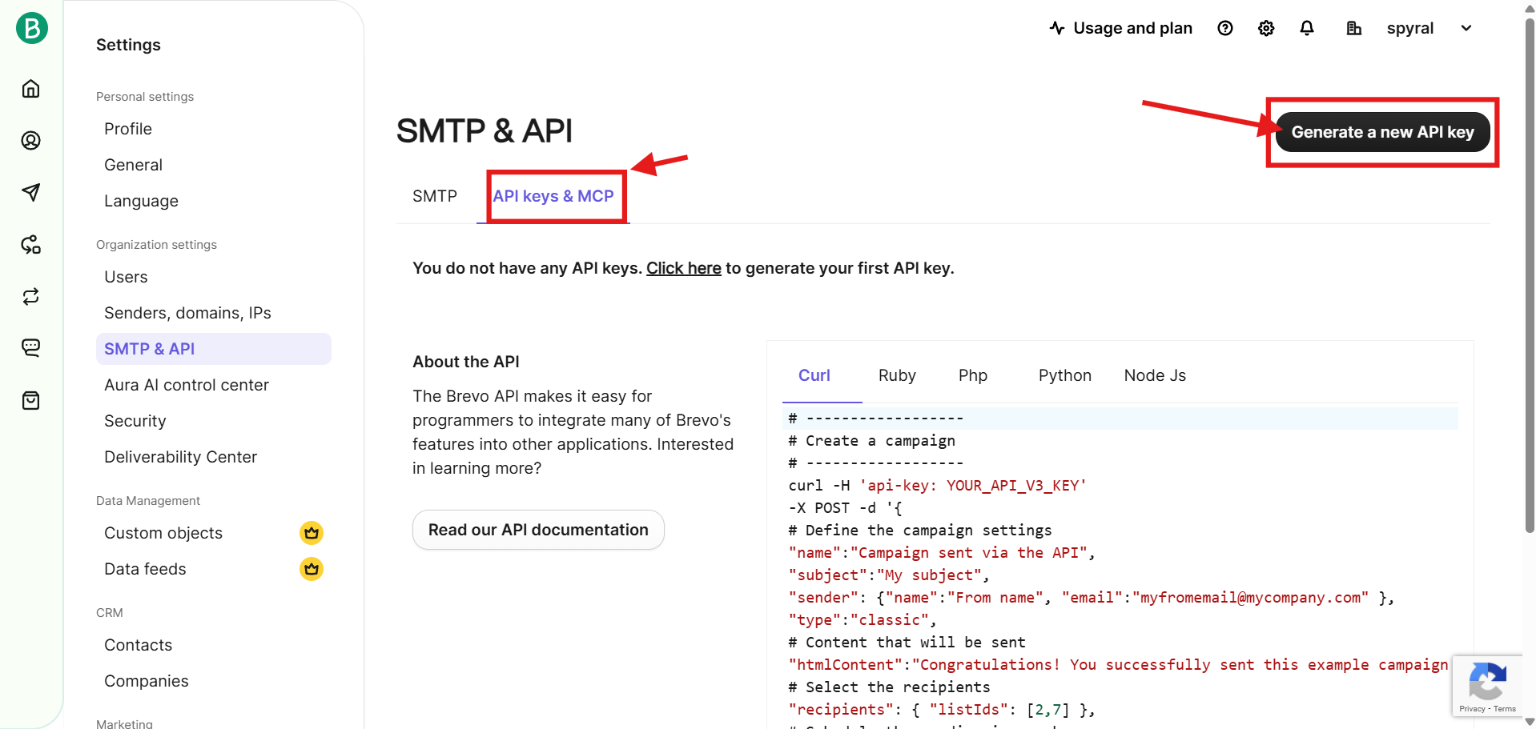Click the scrollbar down arrow

tap(1530, 722)
